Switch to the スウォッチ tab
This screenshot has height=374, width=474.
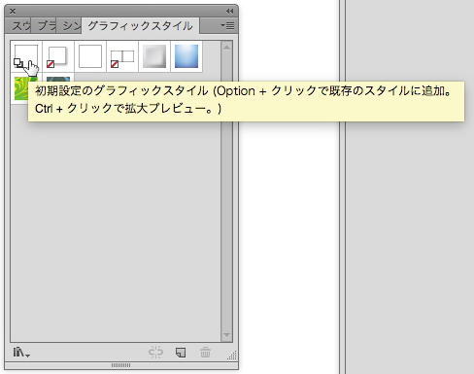[x=18, y=25]
